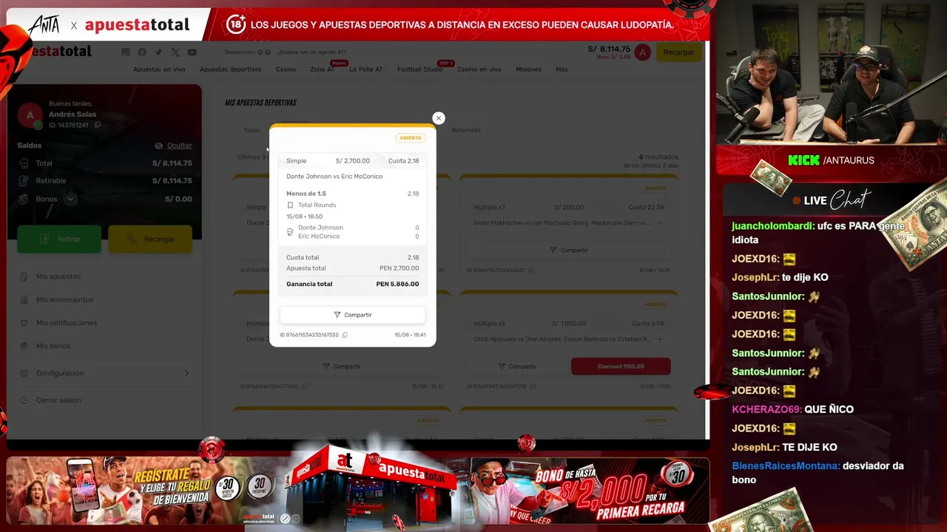Open the TikTok social icon

point(158,52)
